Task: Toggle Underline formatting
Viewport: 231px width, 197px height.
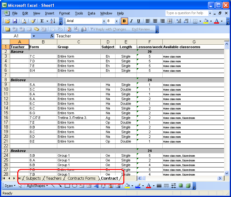Action: tap(138, 21)
